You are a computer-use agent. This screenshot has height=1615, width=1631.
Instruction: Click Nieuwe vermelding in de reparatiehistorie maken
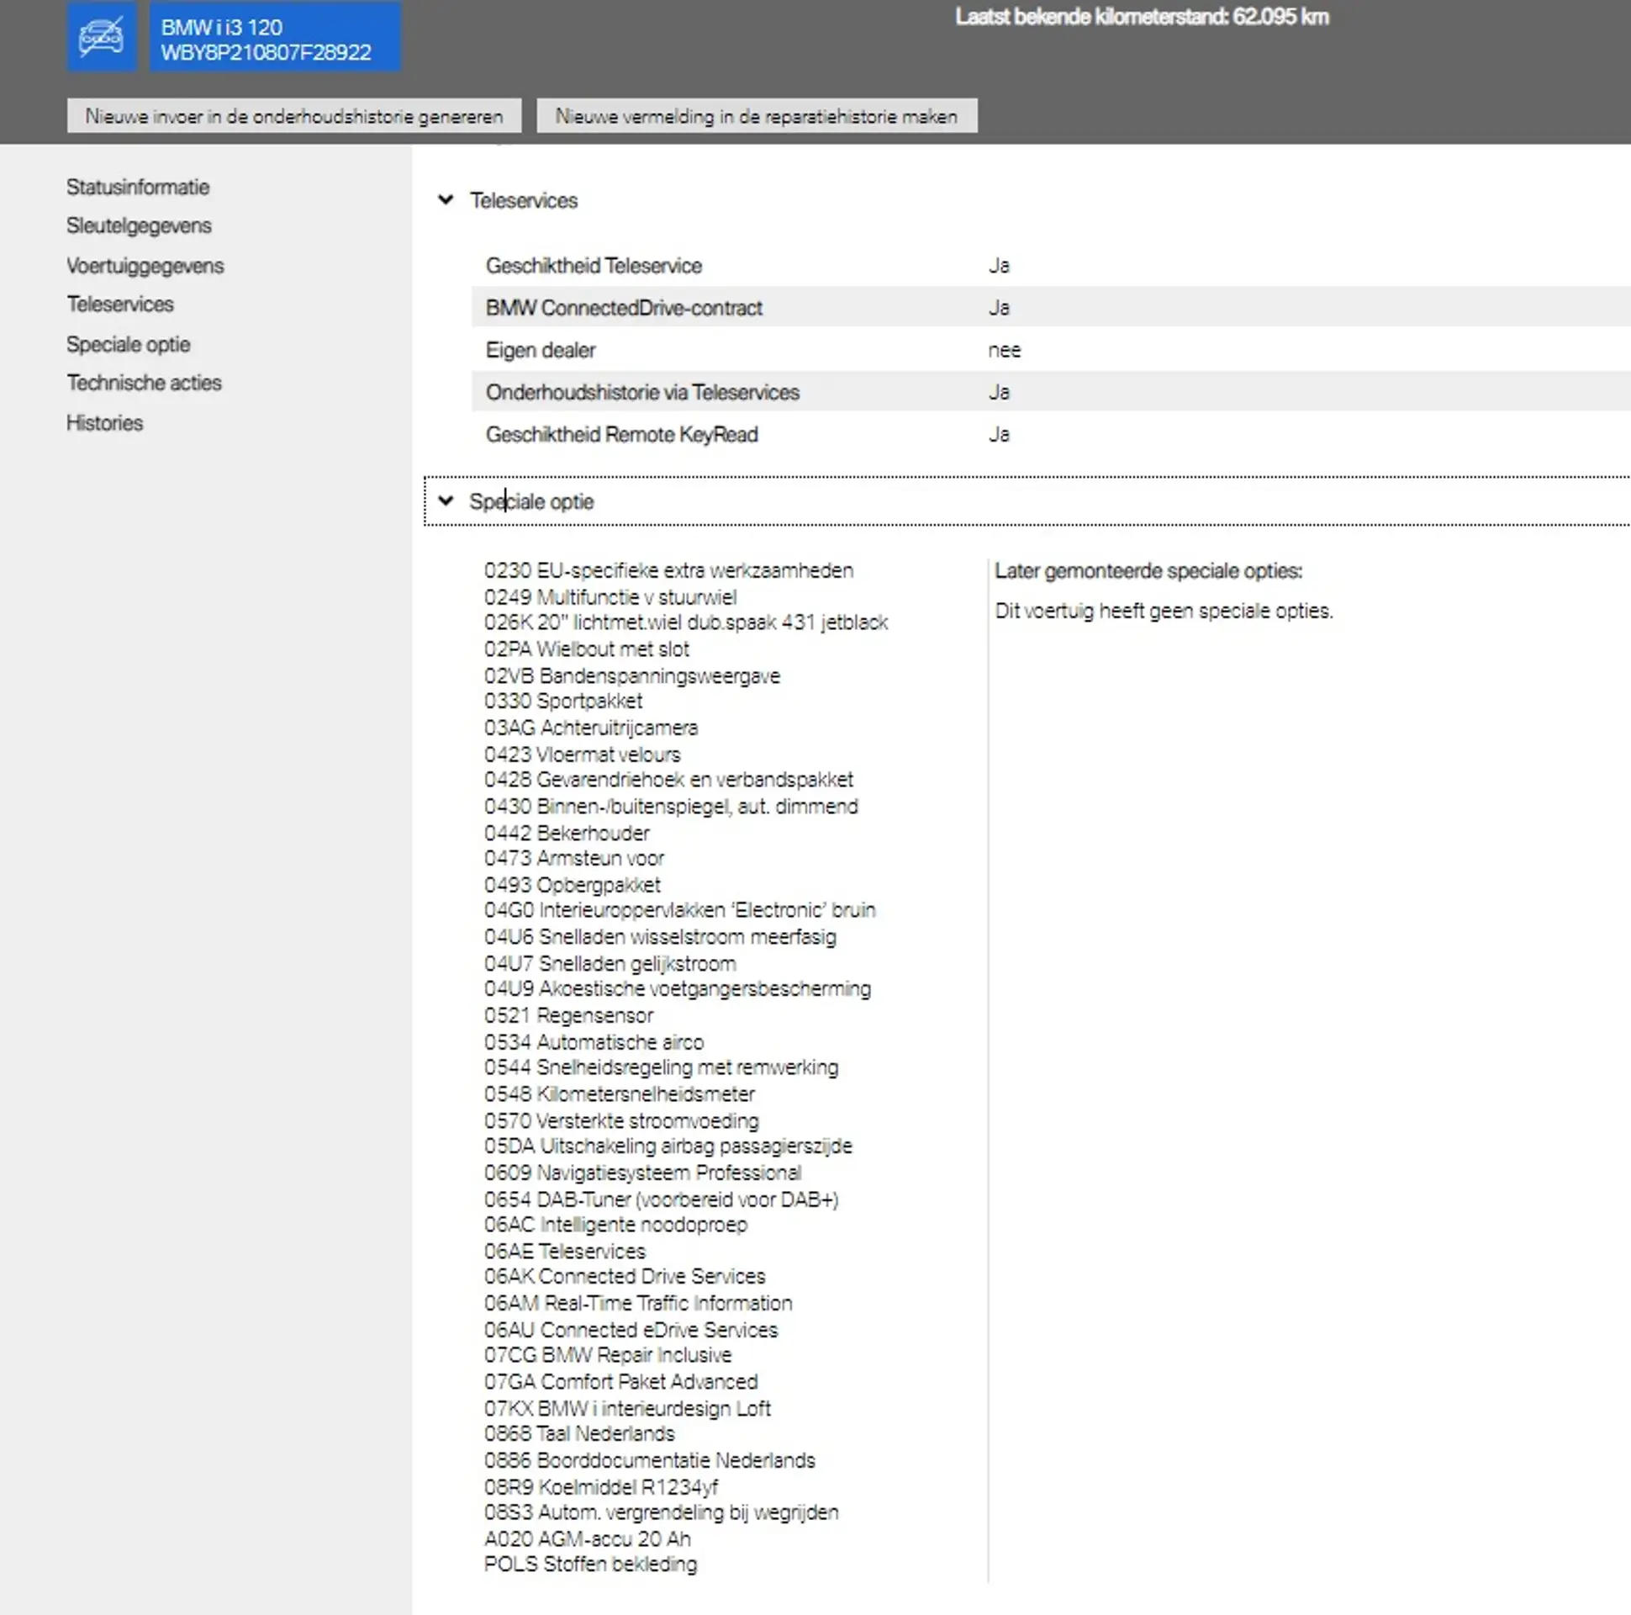point(757,117)
